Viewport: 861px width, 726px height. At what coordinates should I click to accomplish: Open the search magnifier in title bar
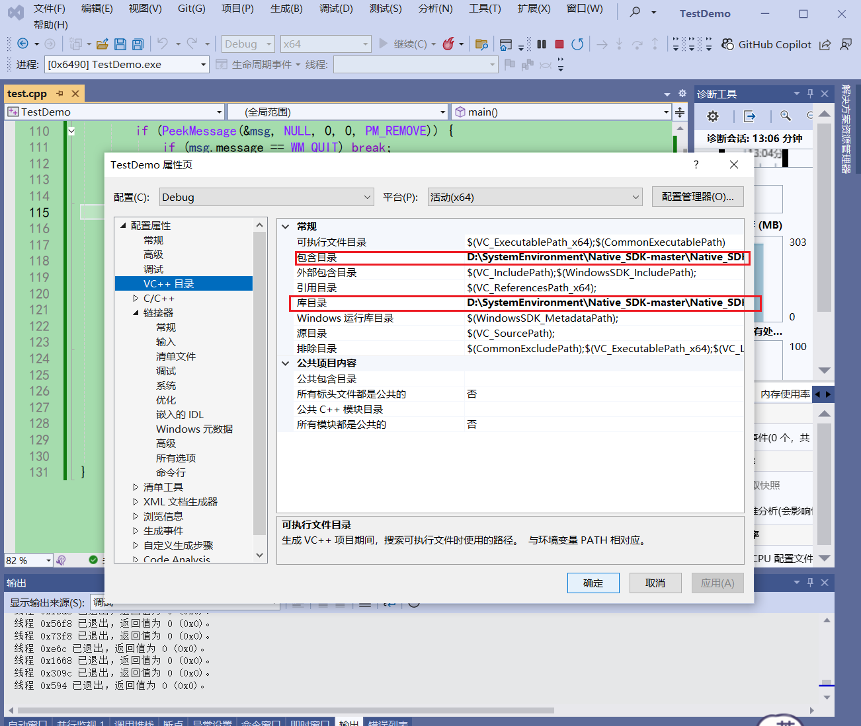click(635, 12)
